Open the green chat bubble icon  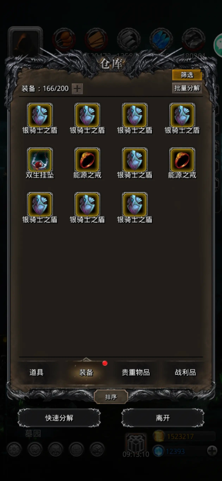218,45
